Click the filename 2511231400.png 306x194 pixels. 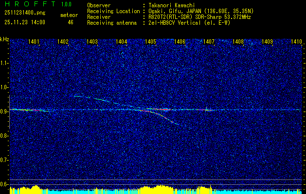[x=25, y=13]
